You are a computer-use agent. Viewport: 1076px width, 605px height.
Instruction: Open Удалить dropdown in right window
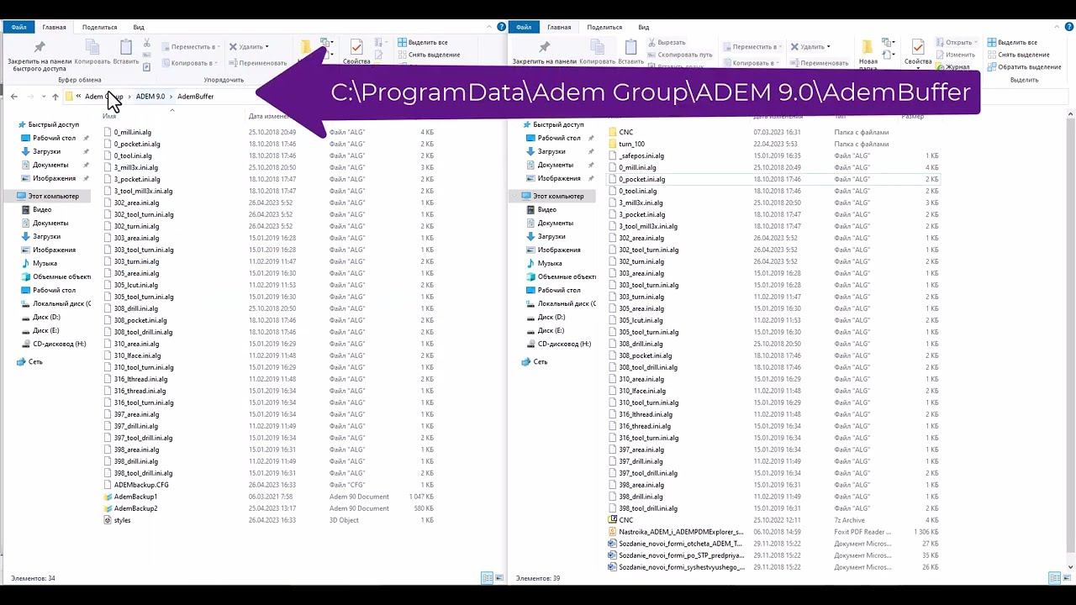pos(810,47)
